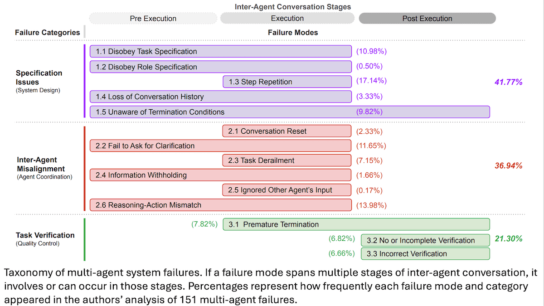The image size is (544, 306).
Task: Click the Pre Execution stage pill
Action: tap(153, 19)
